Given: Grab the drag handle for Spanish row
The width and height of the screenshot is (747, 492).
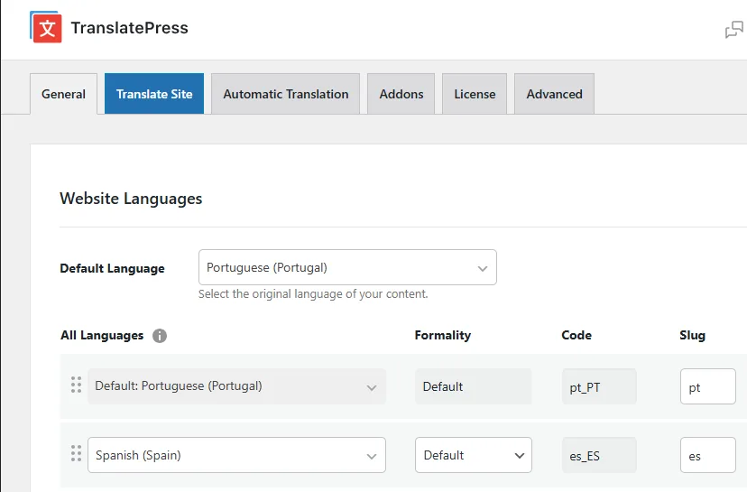Looking at the screenshot, I should (x=76, y=453).
